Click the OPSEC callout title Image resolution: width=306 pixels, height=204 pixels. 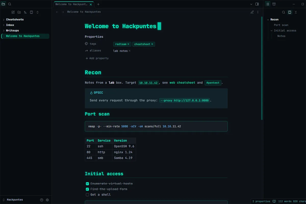pos(98,93)
